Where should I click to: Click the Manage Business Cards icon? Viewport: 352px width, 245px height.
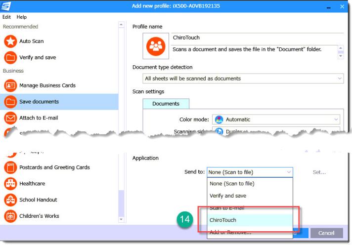point(10,85)
